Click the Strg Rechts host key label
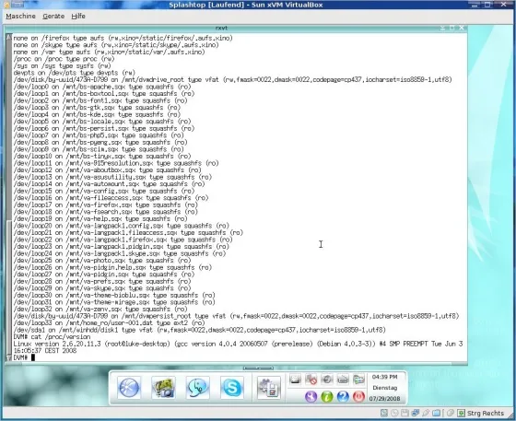The width and height of the screenshot is (516, 421). click(486, 413)
